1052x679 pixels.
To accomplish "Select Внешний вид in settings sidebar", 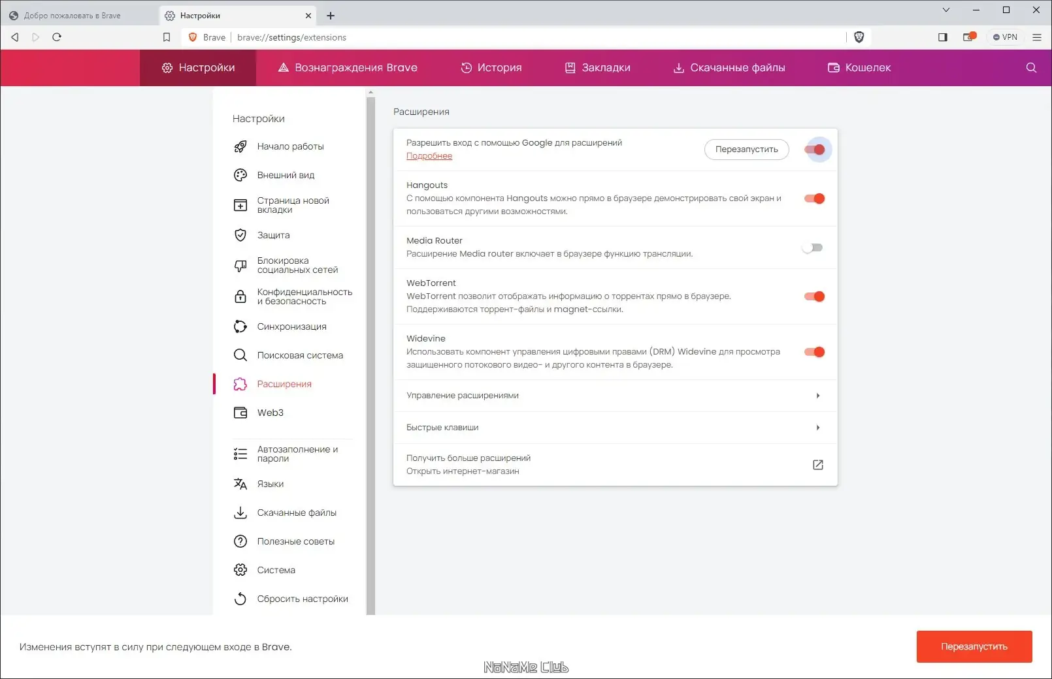I will click(x=286, y=175).
